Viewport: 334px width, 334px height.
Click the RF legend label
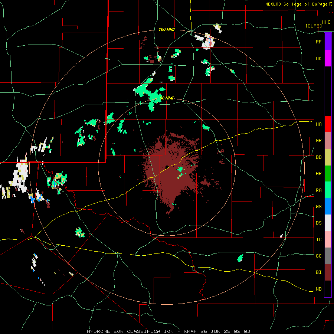[318, 42]
